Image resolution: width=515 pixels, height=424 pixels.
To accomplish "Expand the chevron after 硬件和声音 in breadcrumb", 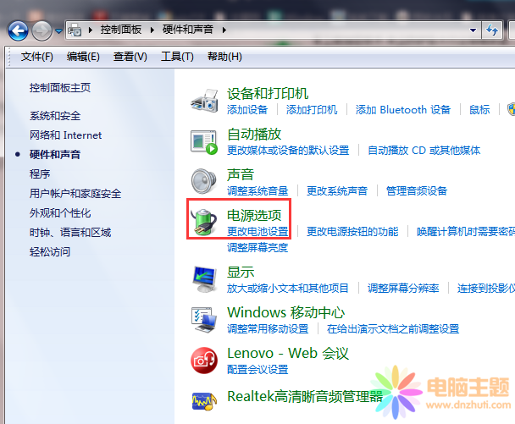I will coord(223,30).
